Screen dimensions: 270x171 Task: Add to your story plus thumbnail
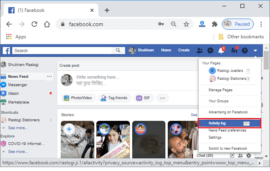tap(77, 139)
